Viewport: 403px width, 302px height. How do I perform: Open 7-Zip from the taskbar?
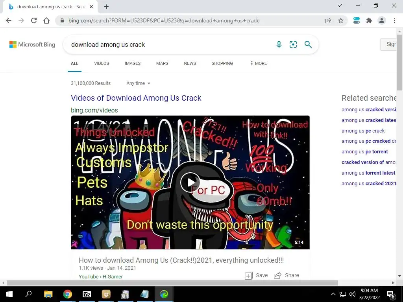tap(87, 294)
